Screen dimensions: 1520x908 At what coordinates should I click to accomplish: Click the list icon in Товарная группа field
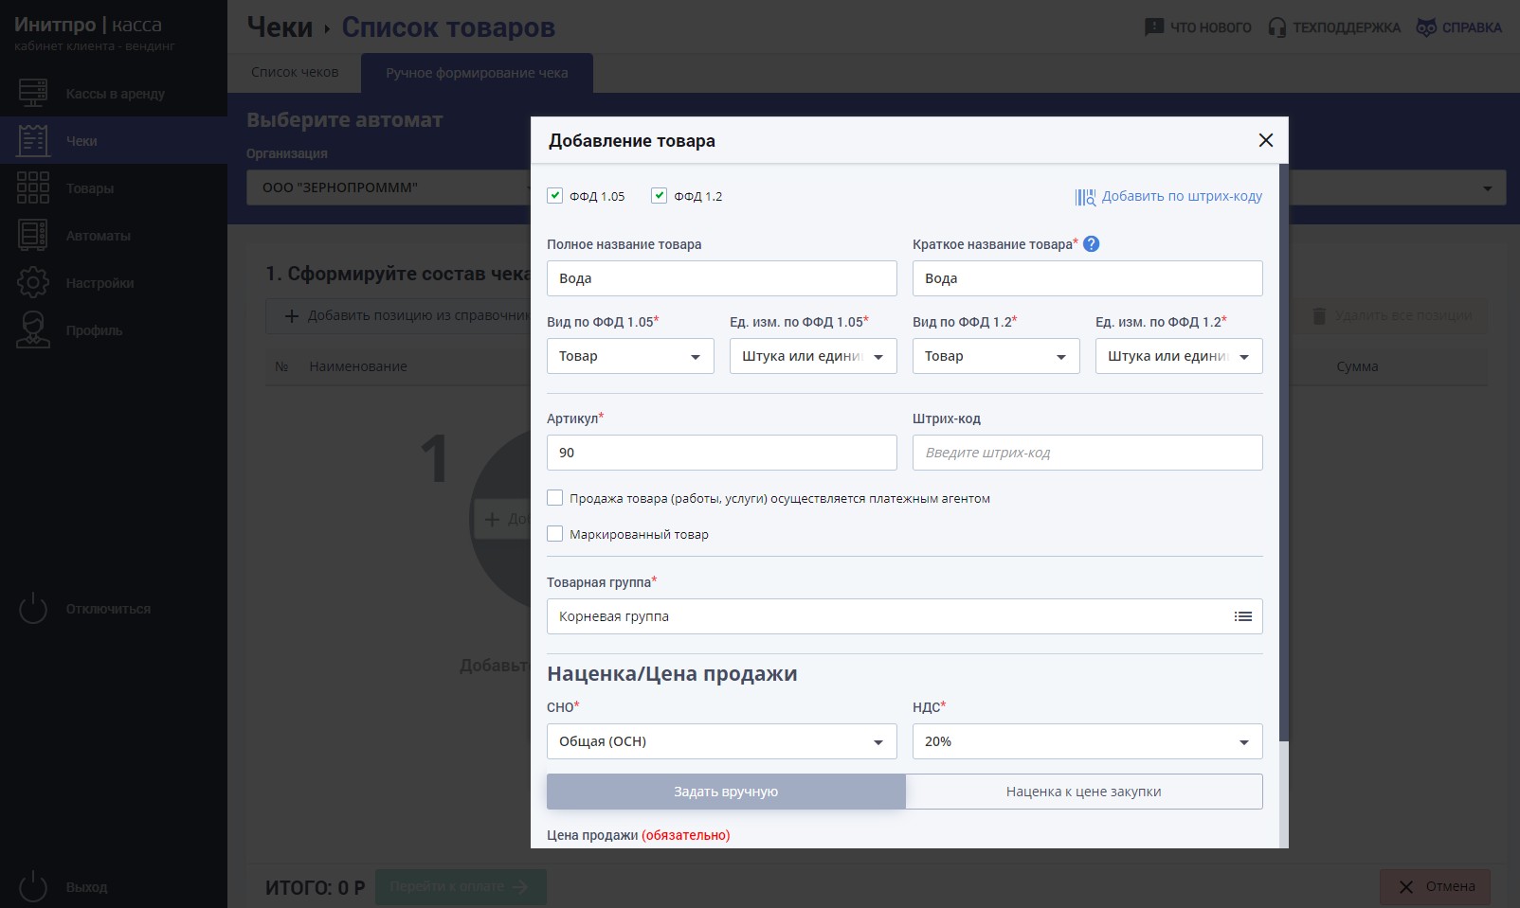[x=1242, y=616]
